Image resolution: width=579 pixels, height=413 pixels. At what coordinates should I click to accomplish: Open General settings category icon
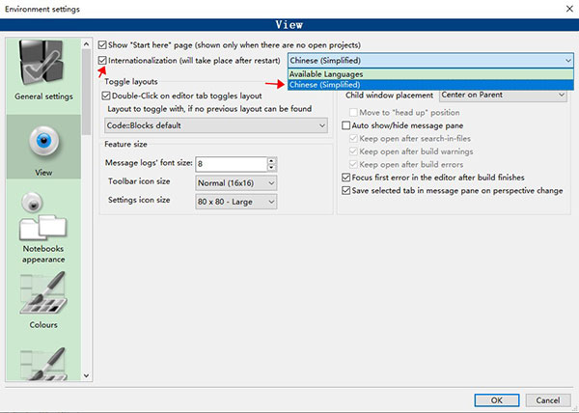click(x=41, y=61)
